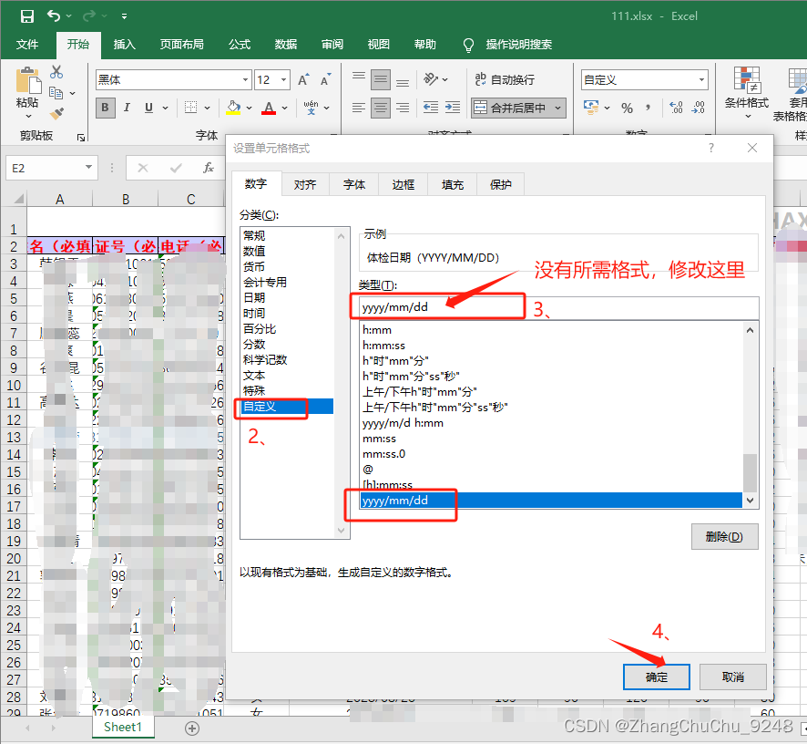
Task: Click the 确定 button
Action: point(656,677)
